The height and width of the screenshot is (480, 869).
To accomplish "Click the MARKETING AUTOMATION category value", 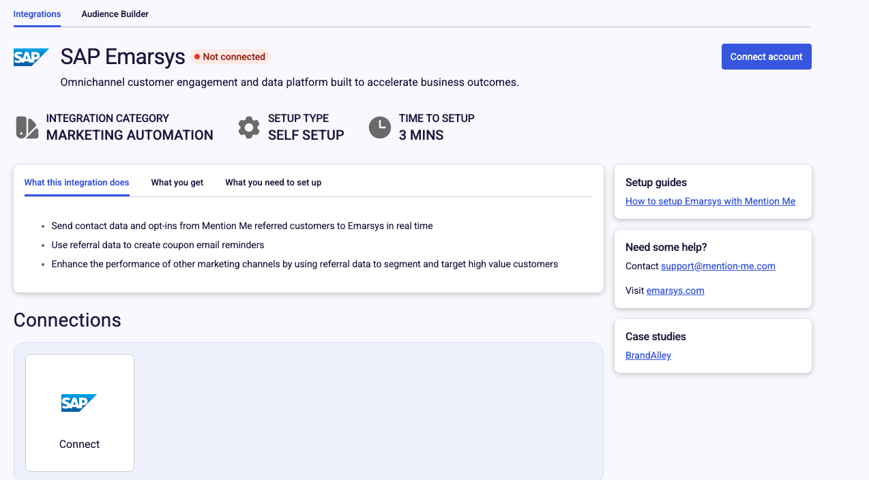I will point(130,135).
